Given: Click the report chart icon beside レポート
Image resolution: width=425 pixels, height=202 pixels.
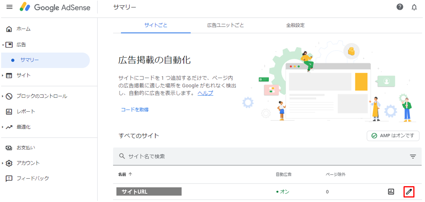Looking at the screenshot, I should (9, 112).
